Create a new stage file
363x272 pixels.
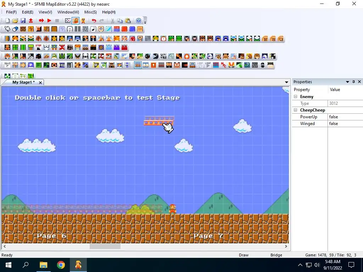(x=8, y=21)
